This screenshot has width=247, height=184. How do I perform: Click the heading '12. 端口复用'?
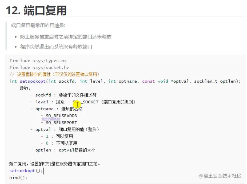point(36,11)
